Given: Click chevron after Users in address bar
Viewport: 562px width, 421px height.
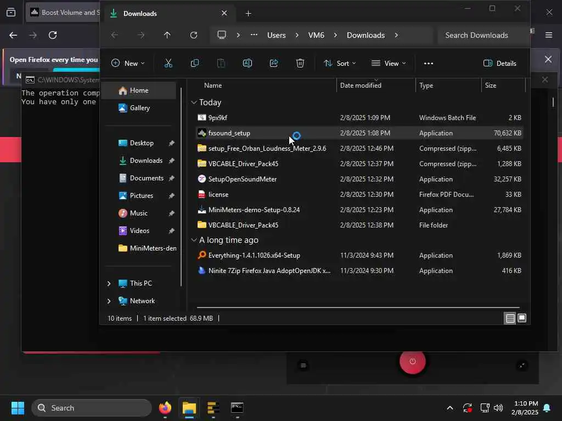Looking at the screenshot, I should [x=297, y=35].
